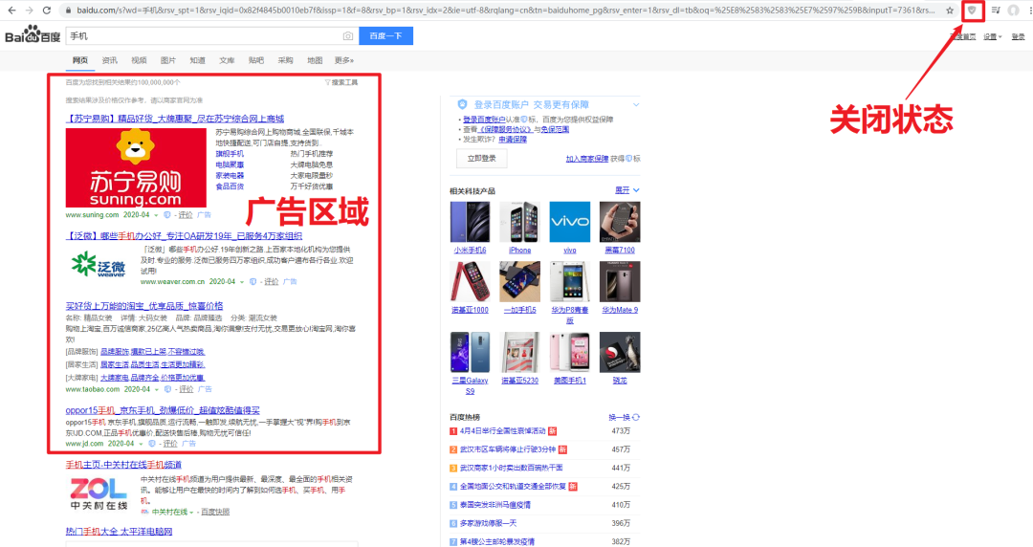The image size is (1033, 547).
Task: Switch to the 图片 tab
Action: 168,60
